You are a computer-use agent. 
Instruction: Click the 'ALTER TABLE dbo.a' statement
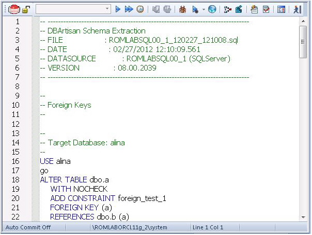click(74, 180)
